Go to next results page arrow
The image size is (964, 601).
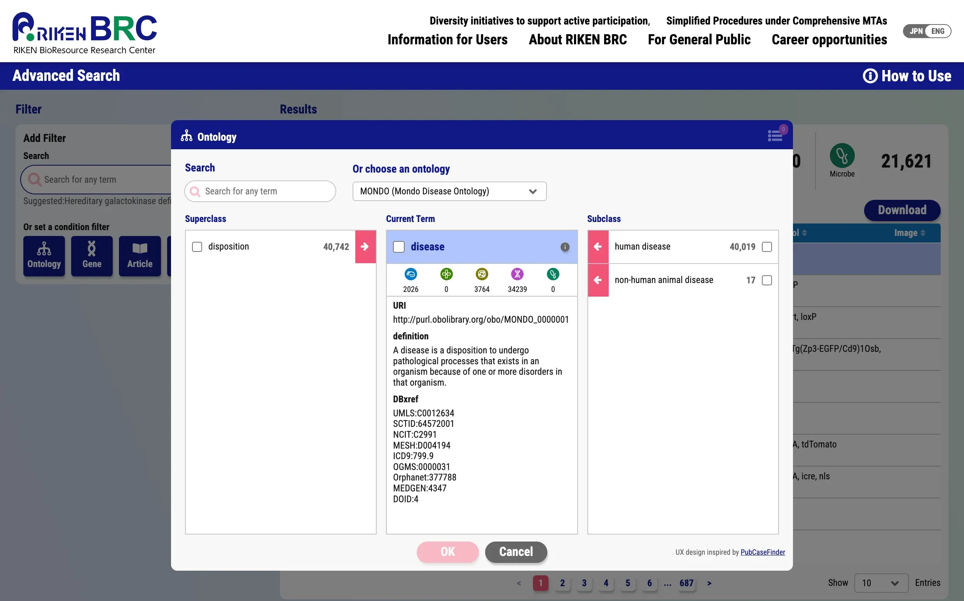click(709, 583)
